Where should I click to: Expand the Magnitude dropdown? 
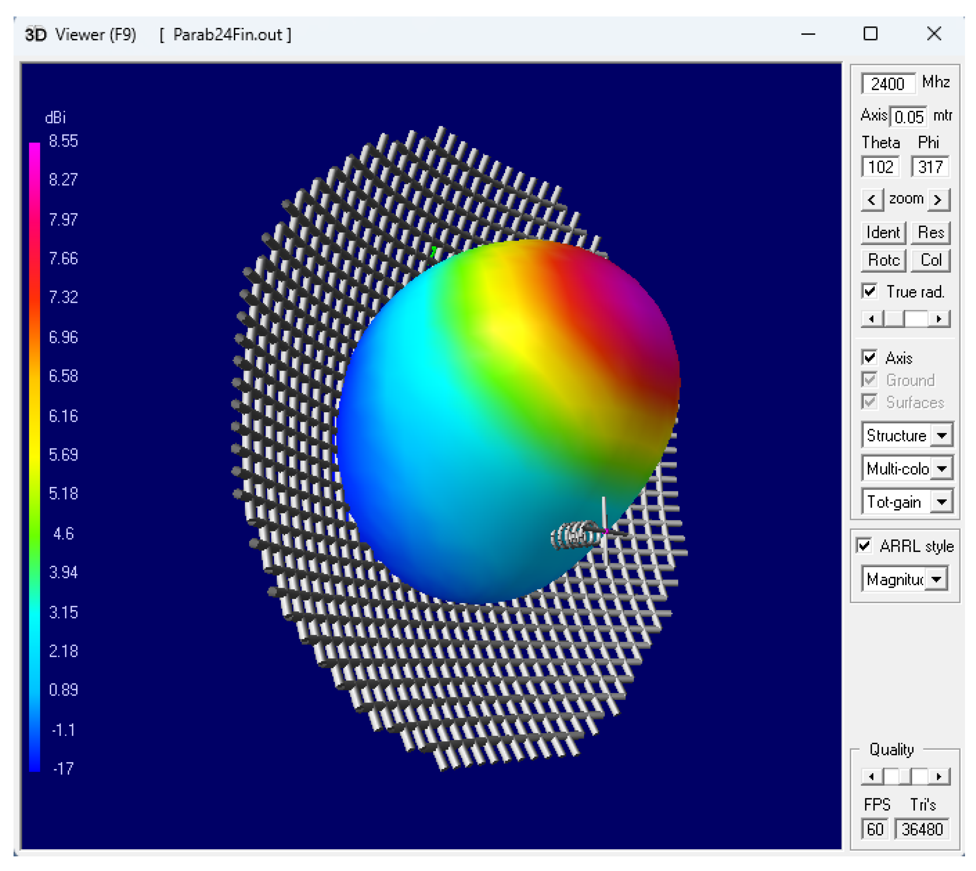[936, 579]
